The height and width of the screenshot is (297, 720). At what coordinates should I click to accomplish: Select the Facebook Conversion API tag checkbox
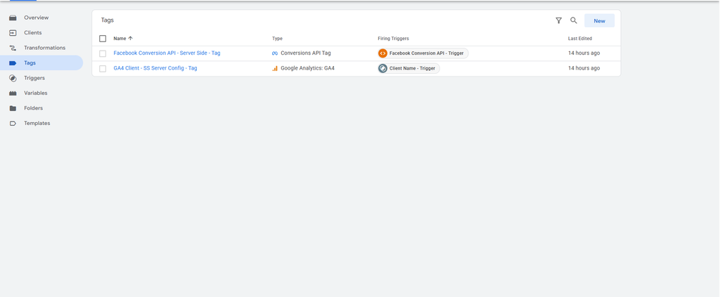point(103,53)
